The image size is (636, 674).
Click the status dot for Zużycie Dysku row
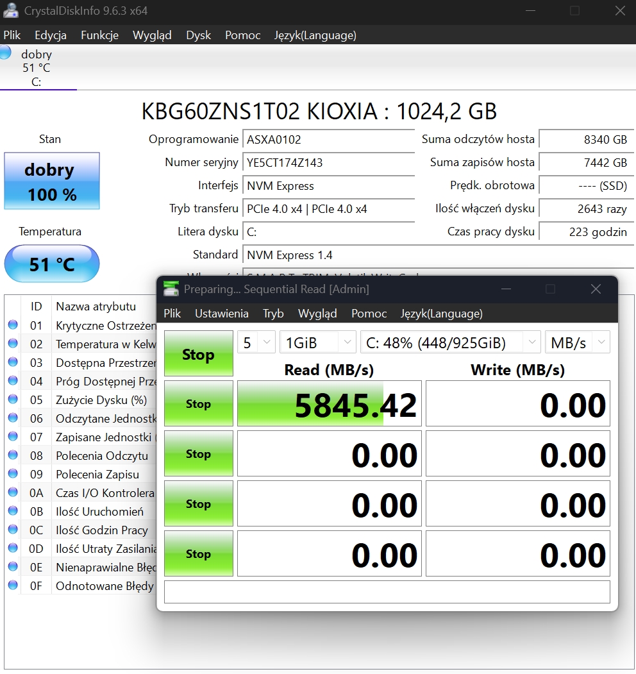point(12,400)
